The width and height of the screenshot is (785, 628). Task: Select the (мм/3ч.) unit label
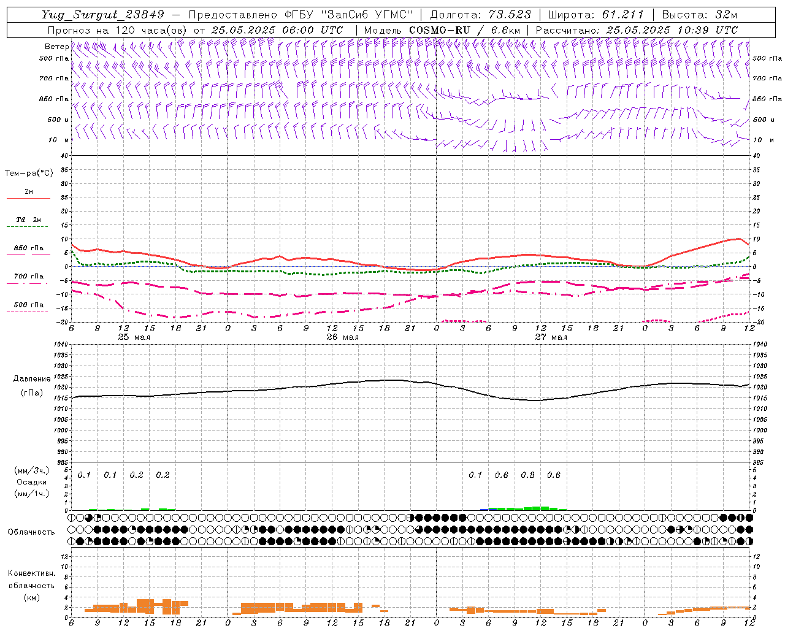[32, 471]
